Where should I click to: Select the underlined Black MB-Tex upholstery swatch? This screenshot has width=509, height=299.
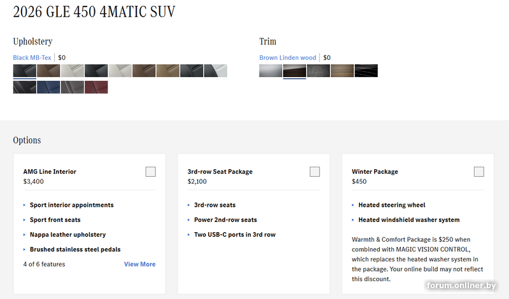click(25, 71)
